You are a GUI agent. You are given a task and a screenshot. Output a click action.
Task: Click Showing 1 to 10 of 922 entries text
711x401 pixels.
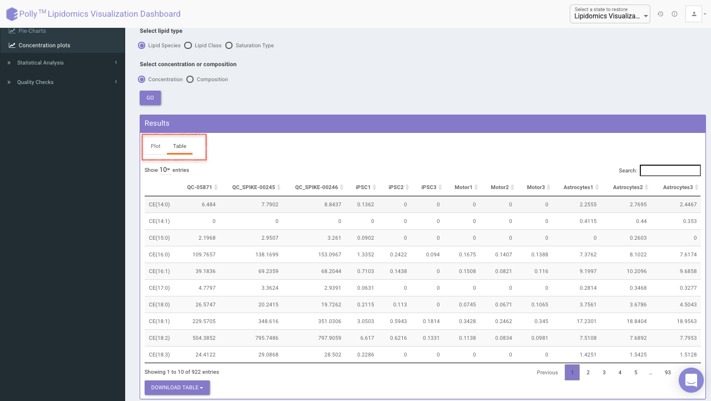[x=182, y=372]
